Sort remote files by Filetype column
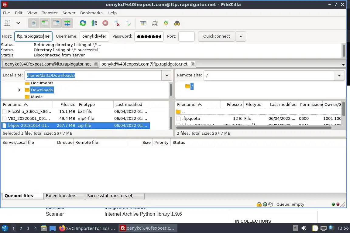The width and height of the screenshot is (350, 233). point(256,104)
